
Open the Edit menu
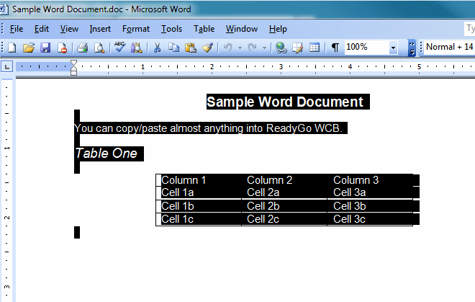[42, 29]
